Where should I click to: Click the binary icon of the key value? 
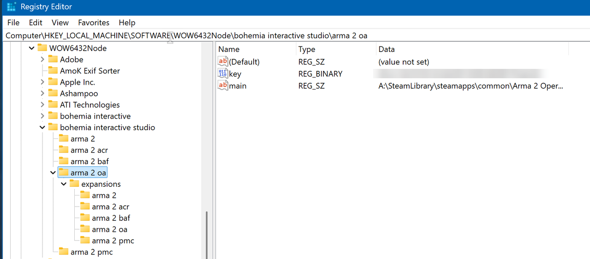[223, 74]
